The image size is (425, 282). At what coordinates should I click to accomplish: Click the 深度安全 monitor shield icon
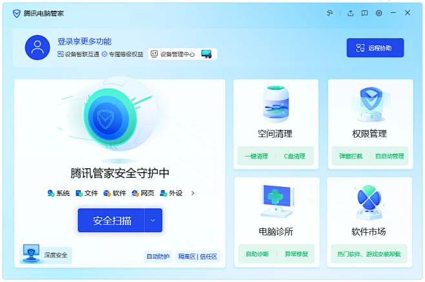click(31, 253)
